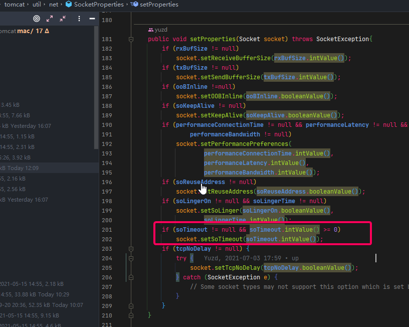Screen dimensions: 409x327
Task: Select the file entry dated Today 12:09
Action: (20, 168)
